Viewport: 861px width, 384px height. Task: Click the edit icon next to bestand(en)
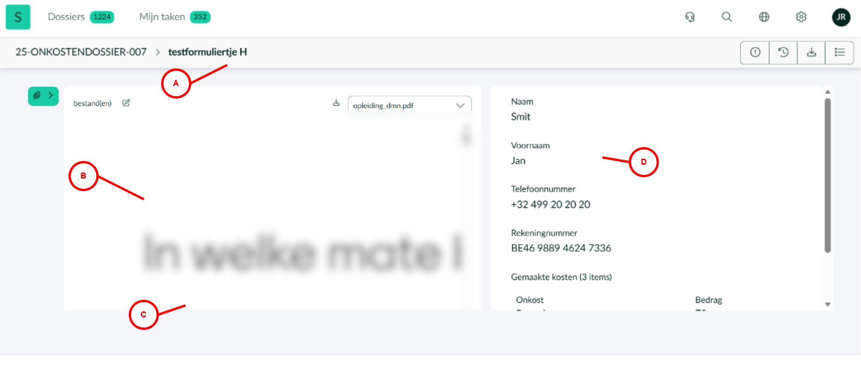(126, 103)
